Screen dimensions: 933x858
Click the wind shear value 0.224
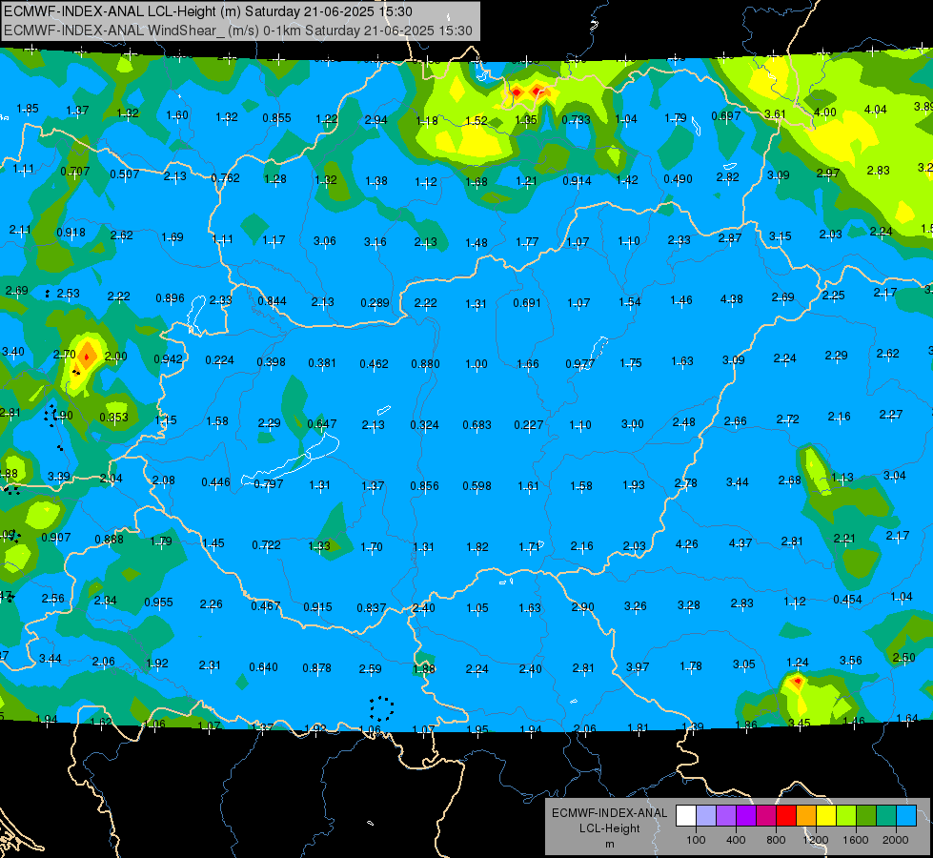(219, 359)
